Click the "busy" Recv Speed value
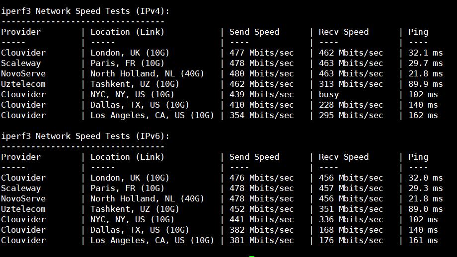Viewport: 457px width, 257px height. (x=329, y=94)
